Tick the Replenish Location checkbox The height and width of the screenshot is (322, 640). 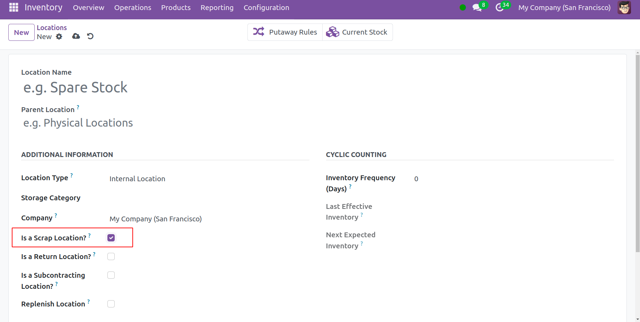pyautogui.click(x=111, y=304)
